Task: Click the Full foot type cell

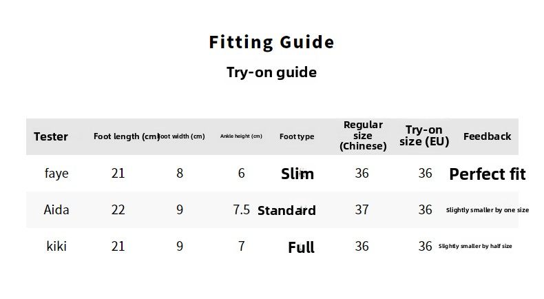Action: 301,247
